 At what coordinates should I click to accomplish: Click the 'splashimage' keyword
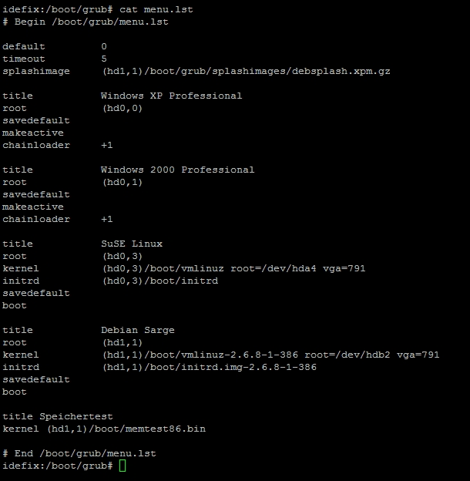point(36,71)
